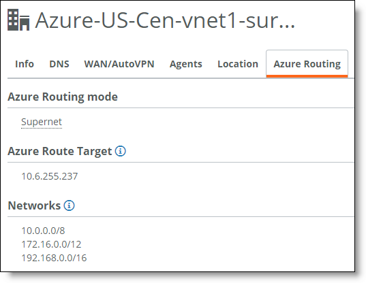Image resolution: width=366 pixels, height=283 pixels.
Task: Click the site building icon beside the title
Action: [18, 20]
